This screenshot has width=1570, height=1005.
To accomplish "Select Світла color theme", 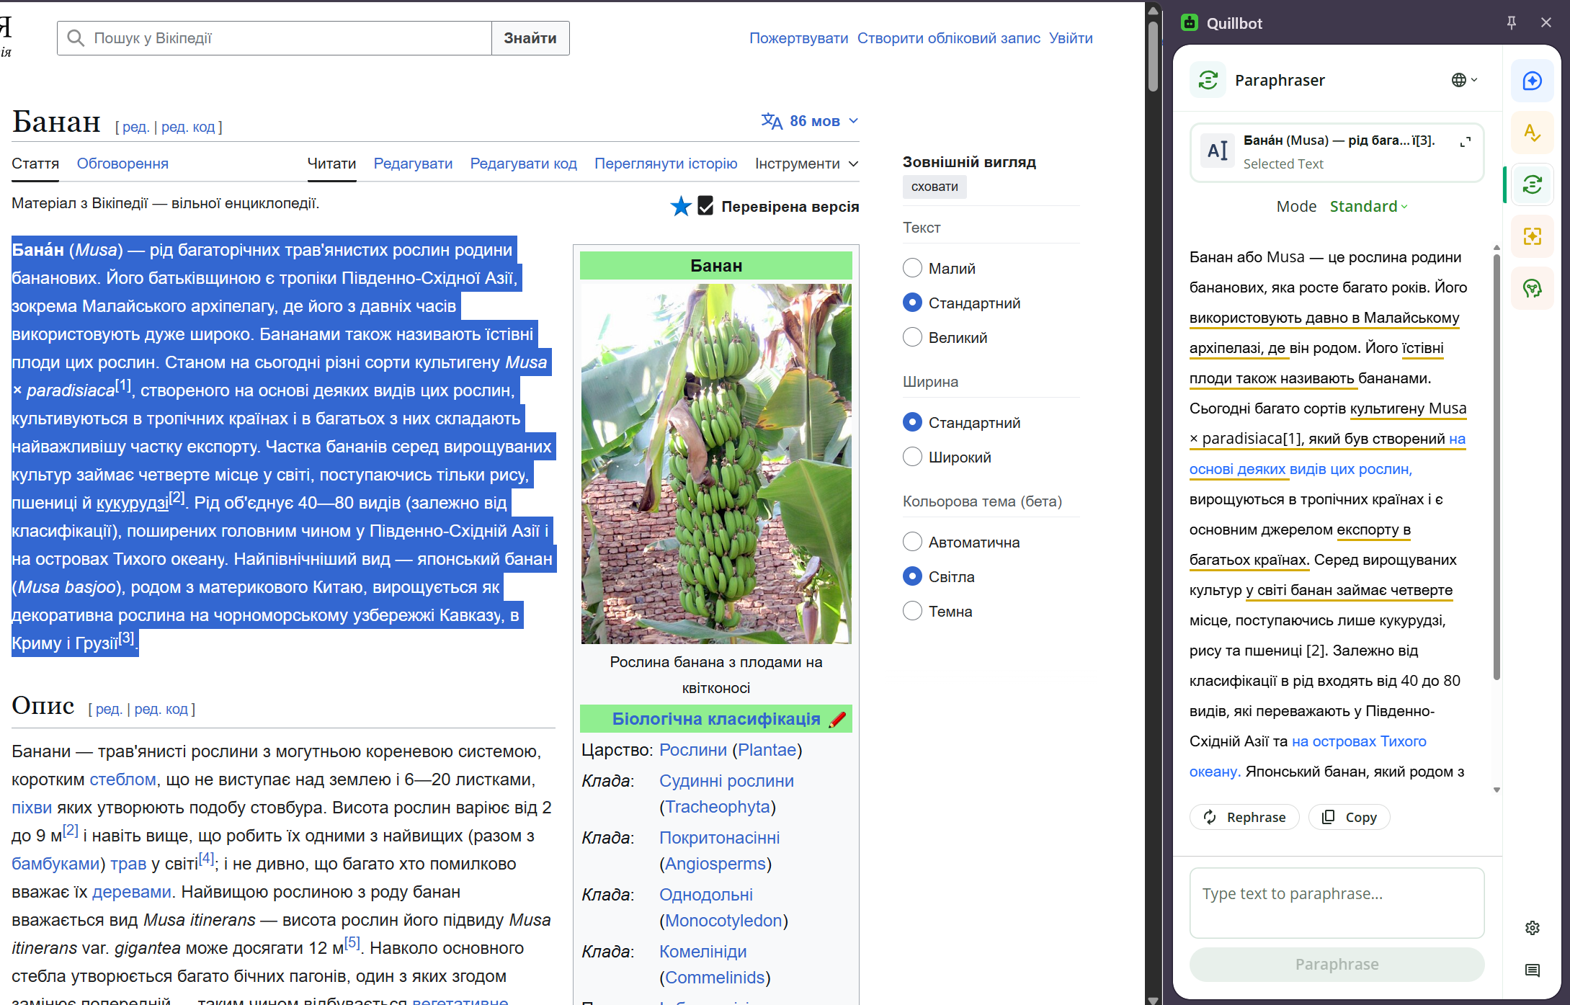I will (912, 576).
